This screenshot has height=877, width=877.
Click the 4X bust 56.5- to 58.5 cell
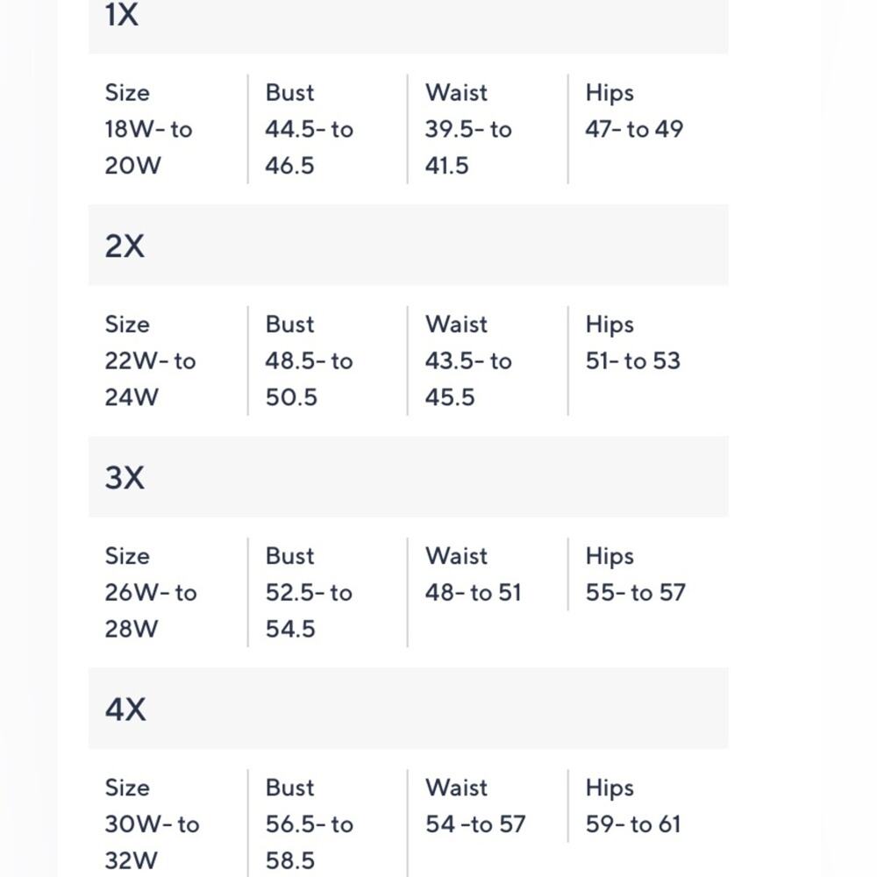point(310,842)
